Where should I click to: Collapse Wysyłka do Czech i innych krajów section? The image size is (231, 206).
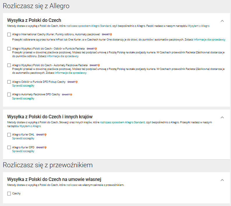[222, 117]
